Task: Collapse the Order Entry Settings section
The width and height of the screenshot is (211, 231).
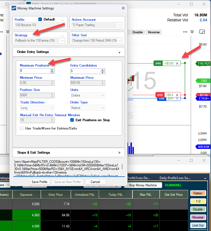Action: pos(69,52)
